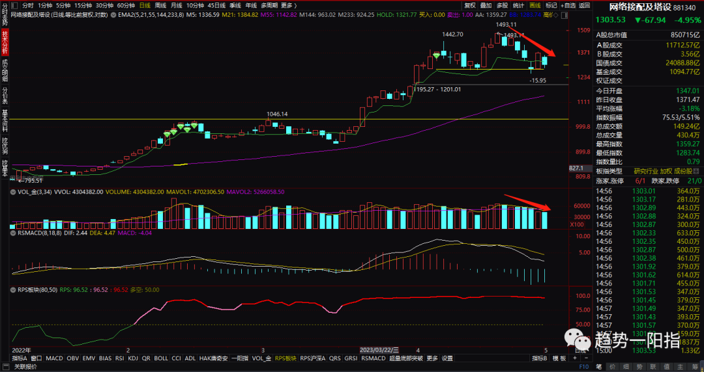The height and width of the screenshot is (372, 704).
Task: Select BOLL indicator
Action: point(161,358)
